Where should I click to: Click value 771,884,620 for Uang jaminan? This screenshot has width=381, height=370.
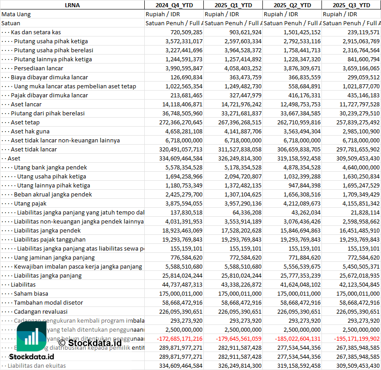point(304,257)
